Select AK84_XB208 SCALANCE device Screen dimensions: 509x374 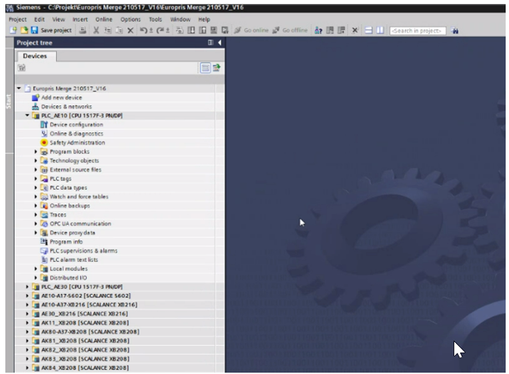(x=85, y=368)
